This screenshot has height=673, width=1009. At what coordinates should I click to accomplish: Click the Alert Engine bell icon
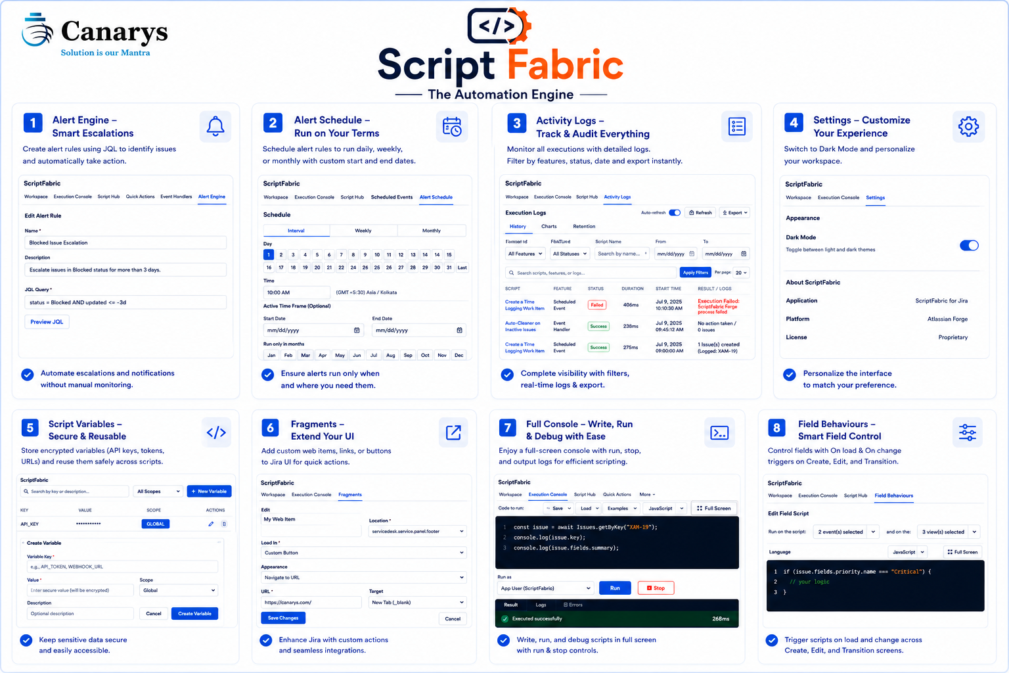point(215,126)
